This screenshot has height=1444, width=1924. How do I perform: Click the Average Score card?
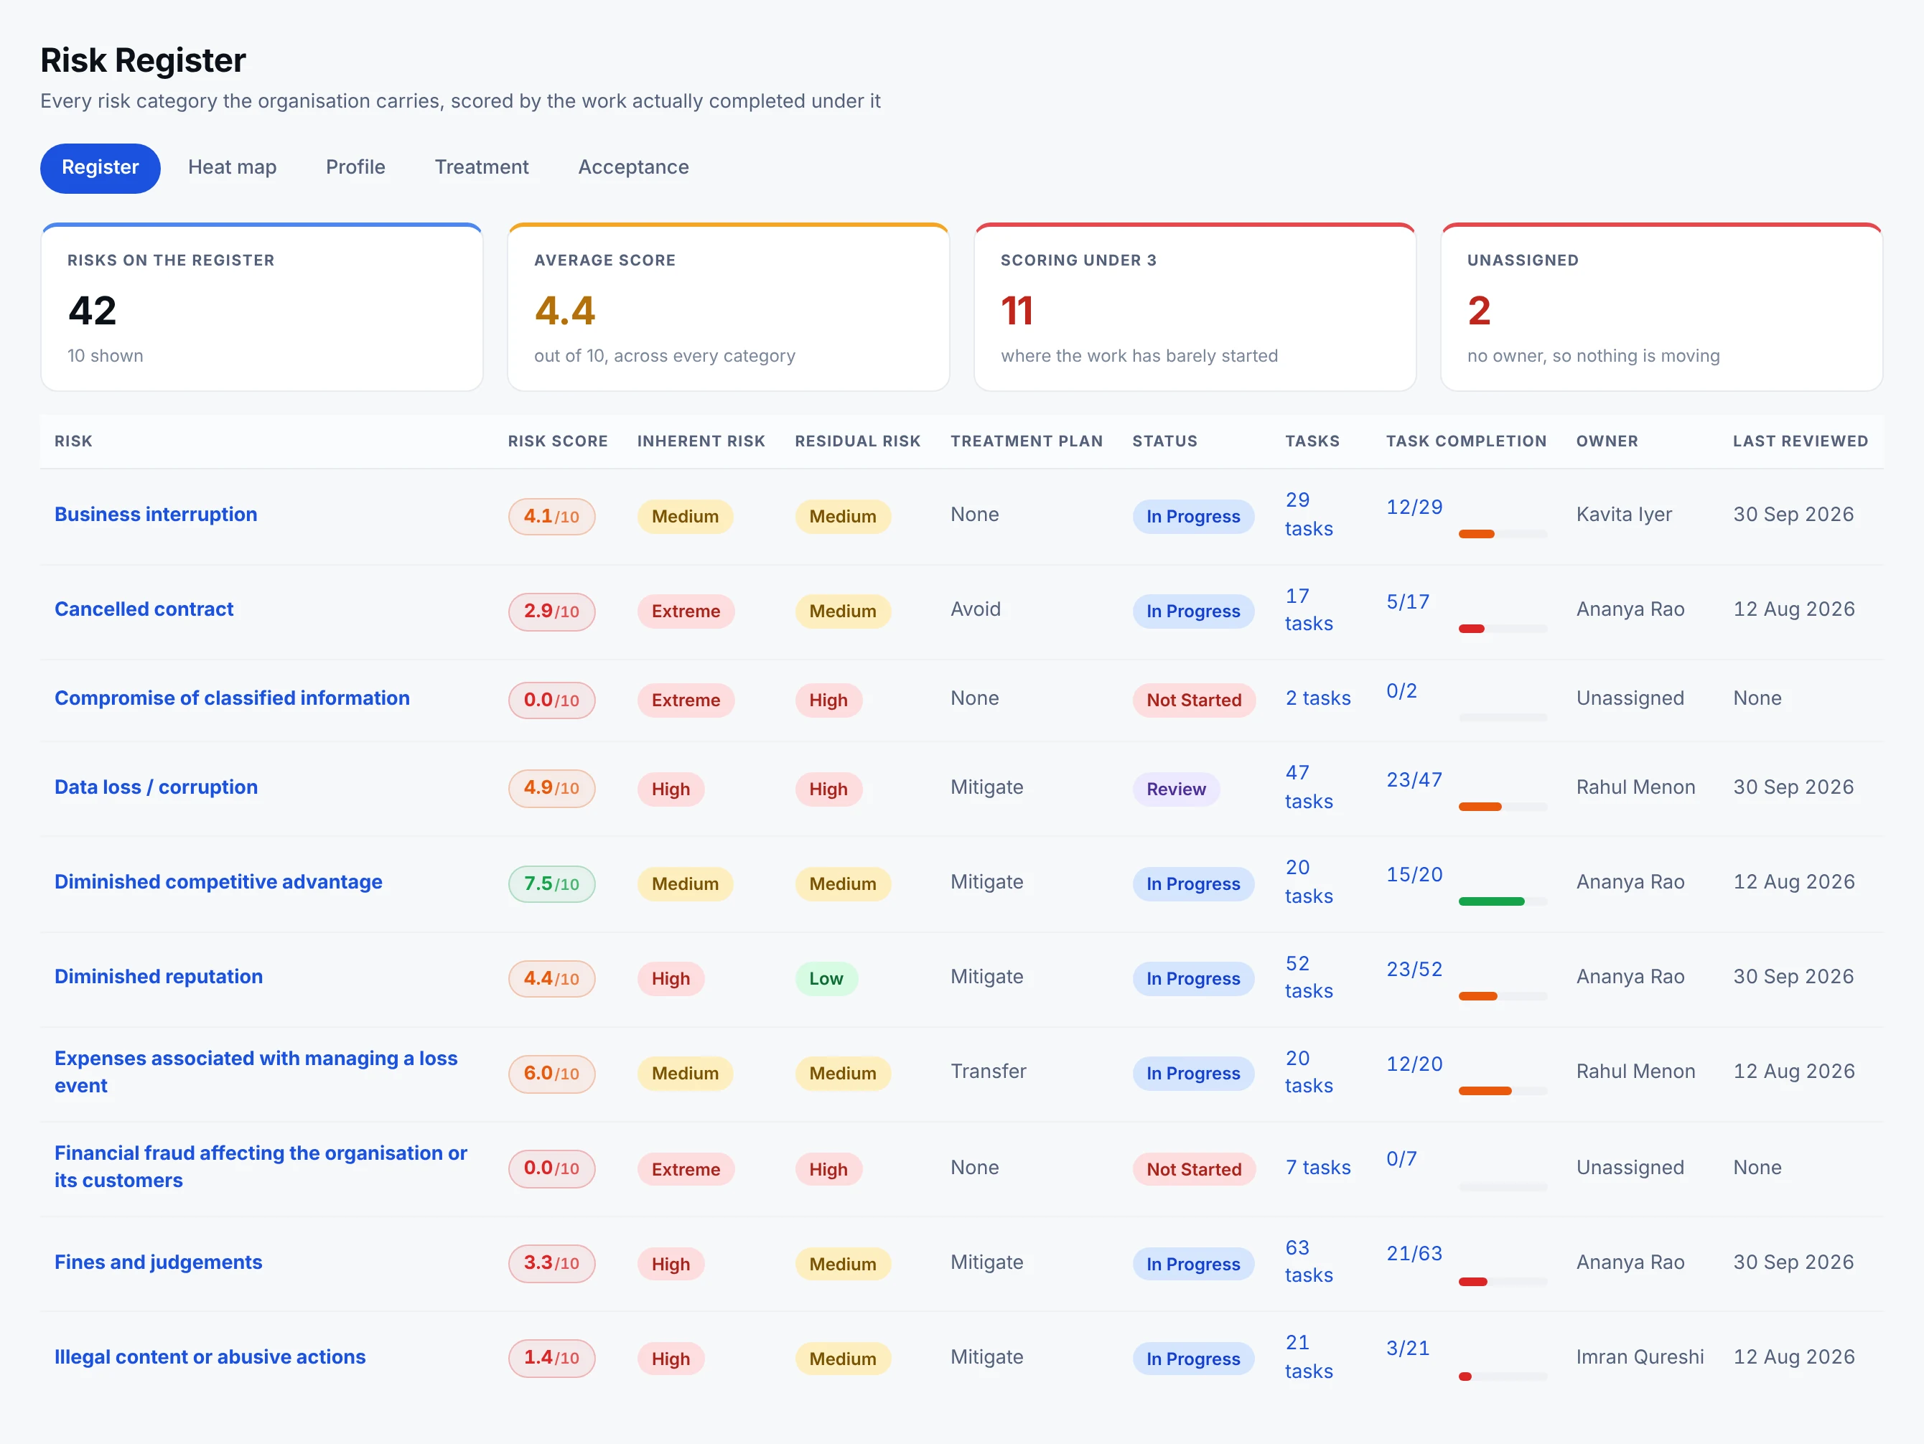coord(728,308)
